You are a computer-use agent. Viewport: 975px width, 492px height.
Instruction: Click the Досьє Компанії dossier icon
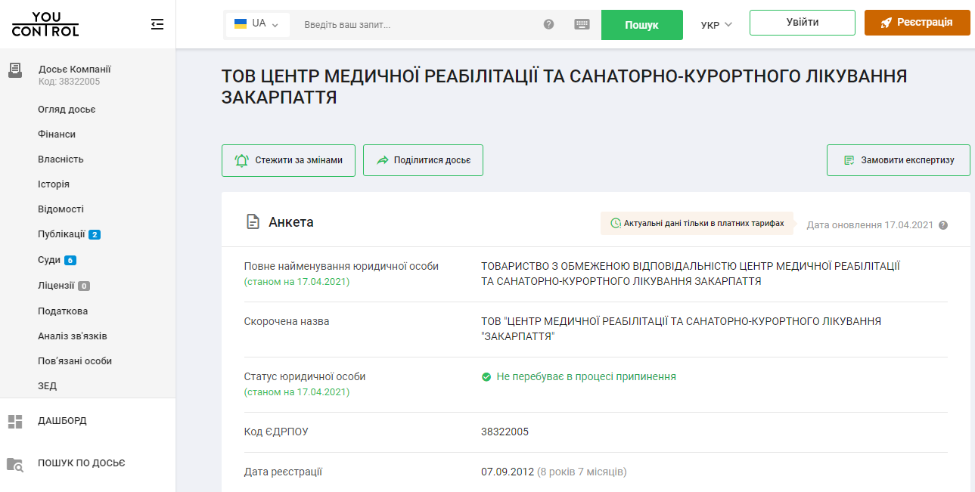pos(15,70)
